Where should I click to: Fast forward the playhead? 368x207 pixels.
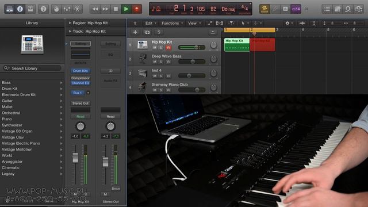[105, 9]
